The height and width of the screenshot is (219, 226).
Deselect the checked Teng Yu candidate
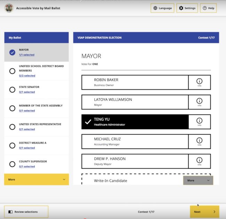tap(135, 122)
